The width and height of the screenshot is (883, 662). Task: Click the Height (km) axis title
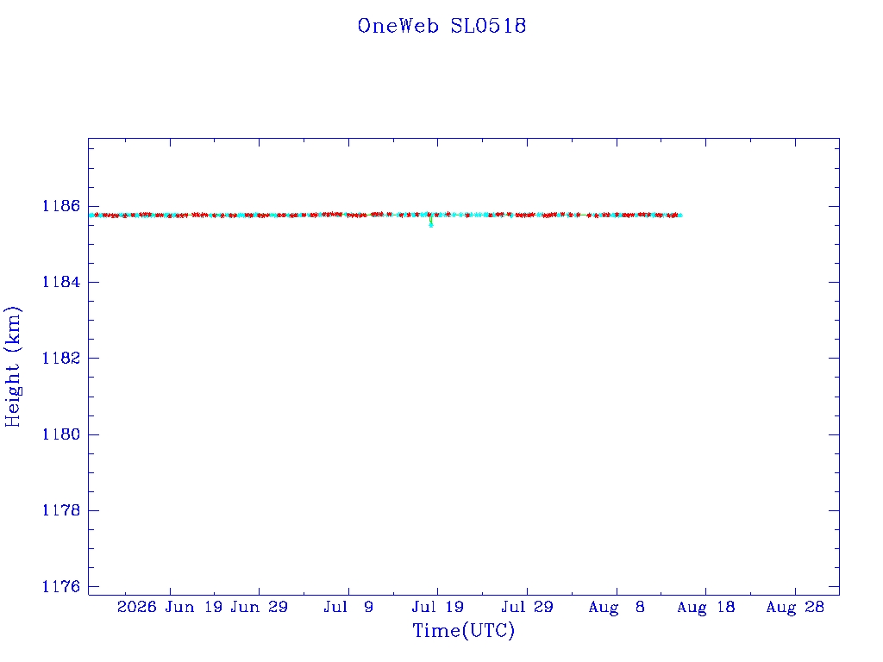[13, 366]
